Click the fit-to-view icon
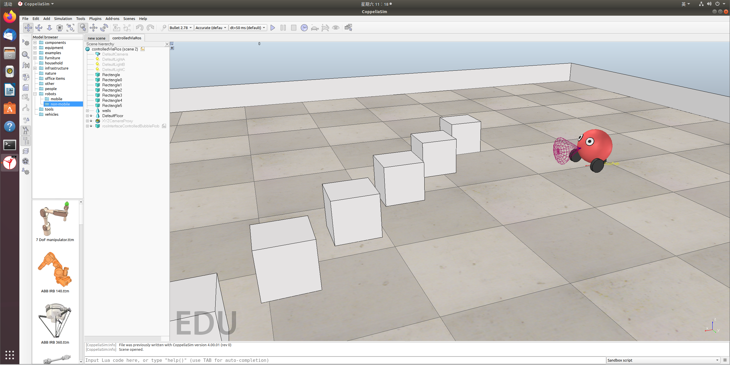 click(70, 28)
